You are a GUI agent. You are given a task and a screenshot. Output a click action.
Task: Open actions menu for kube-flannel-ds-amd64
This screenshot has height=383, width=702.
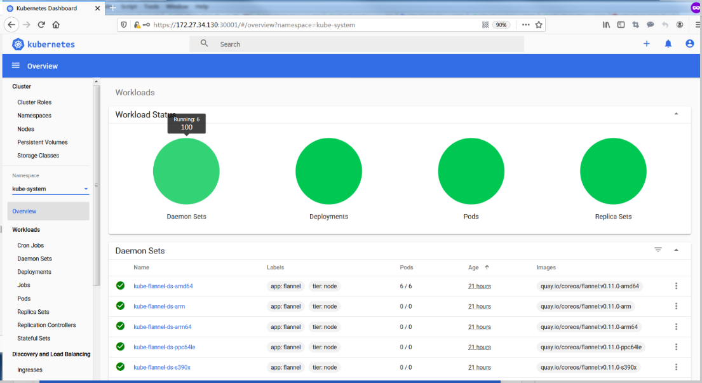coord(676,285)
